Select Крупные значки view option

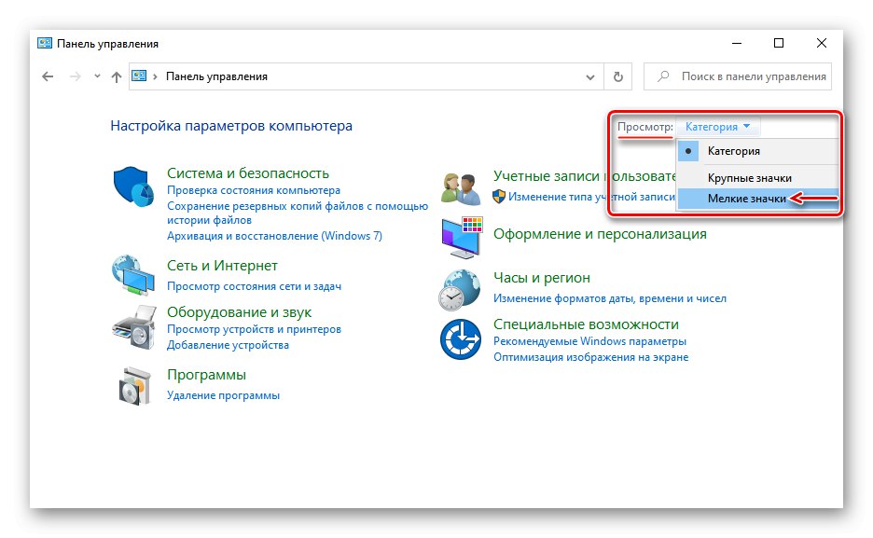click(757, 178)
